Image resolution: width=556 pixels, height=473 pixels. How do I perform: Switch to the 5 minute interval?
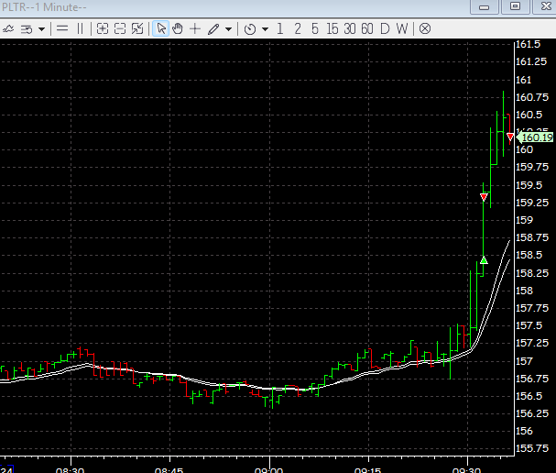tap(315, 28)
